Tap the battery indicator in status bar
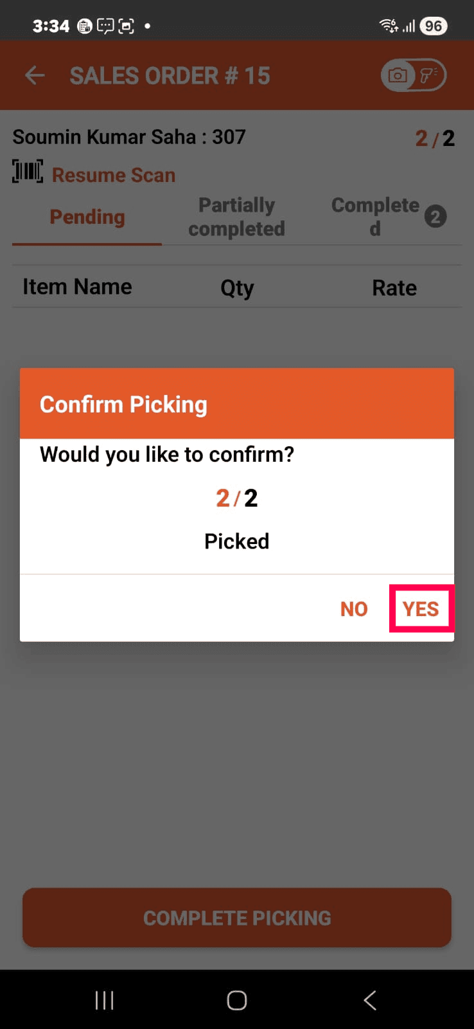 click(434, 26)
